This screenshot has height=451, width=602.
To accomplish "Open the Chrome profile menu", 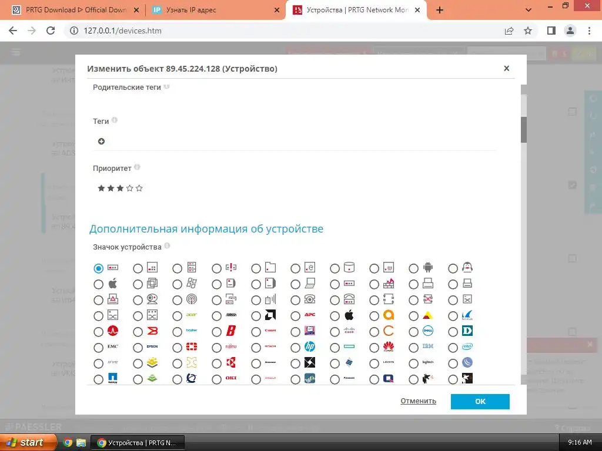I will click(570, 31).
